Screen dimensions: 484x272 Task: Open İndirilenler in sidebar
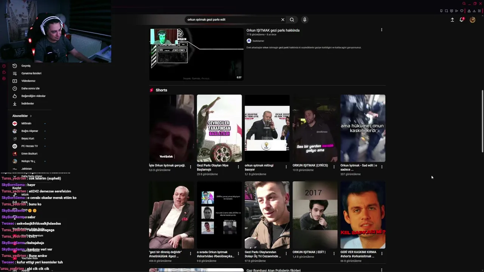pyautogui.click(x=27, y=104)
